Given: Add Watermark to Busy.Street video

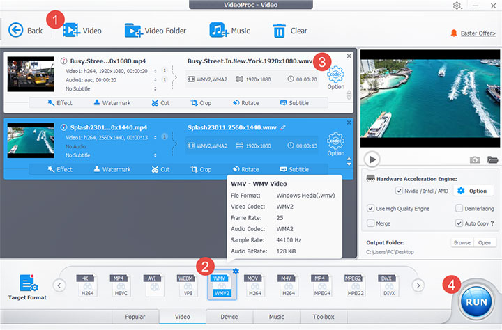Looking at the screenshot, I should click(x=112, y=102).
